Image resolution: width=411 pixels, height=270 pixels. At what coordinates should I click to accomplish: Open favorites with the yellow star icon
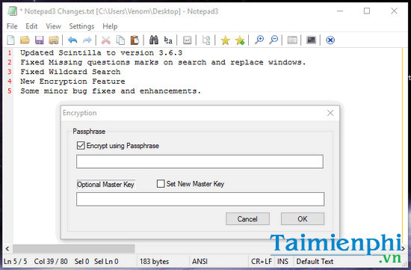(x=226, y=40)
